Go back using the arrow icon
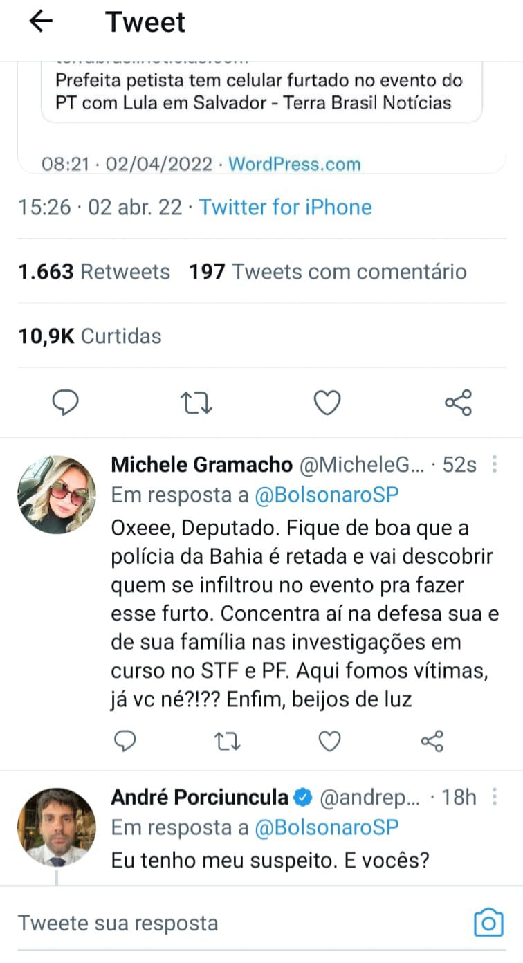The width and height of the screenshot is (523, 963). pos(41,22)
